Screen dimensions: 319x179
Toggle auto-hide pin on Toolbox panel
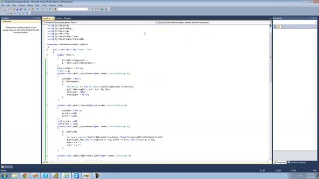(37, 18)
